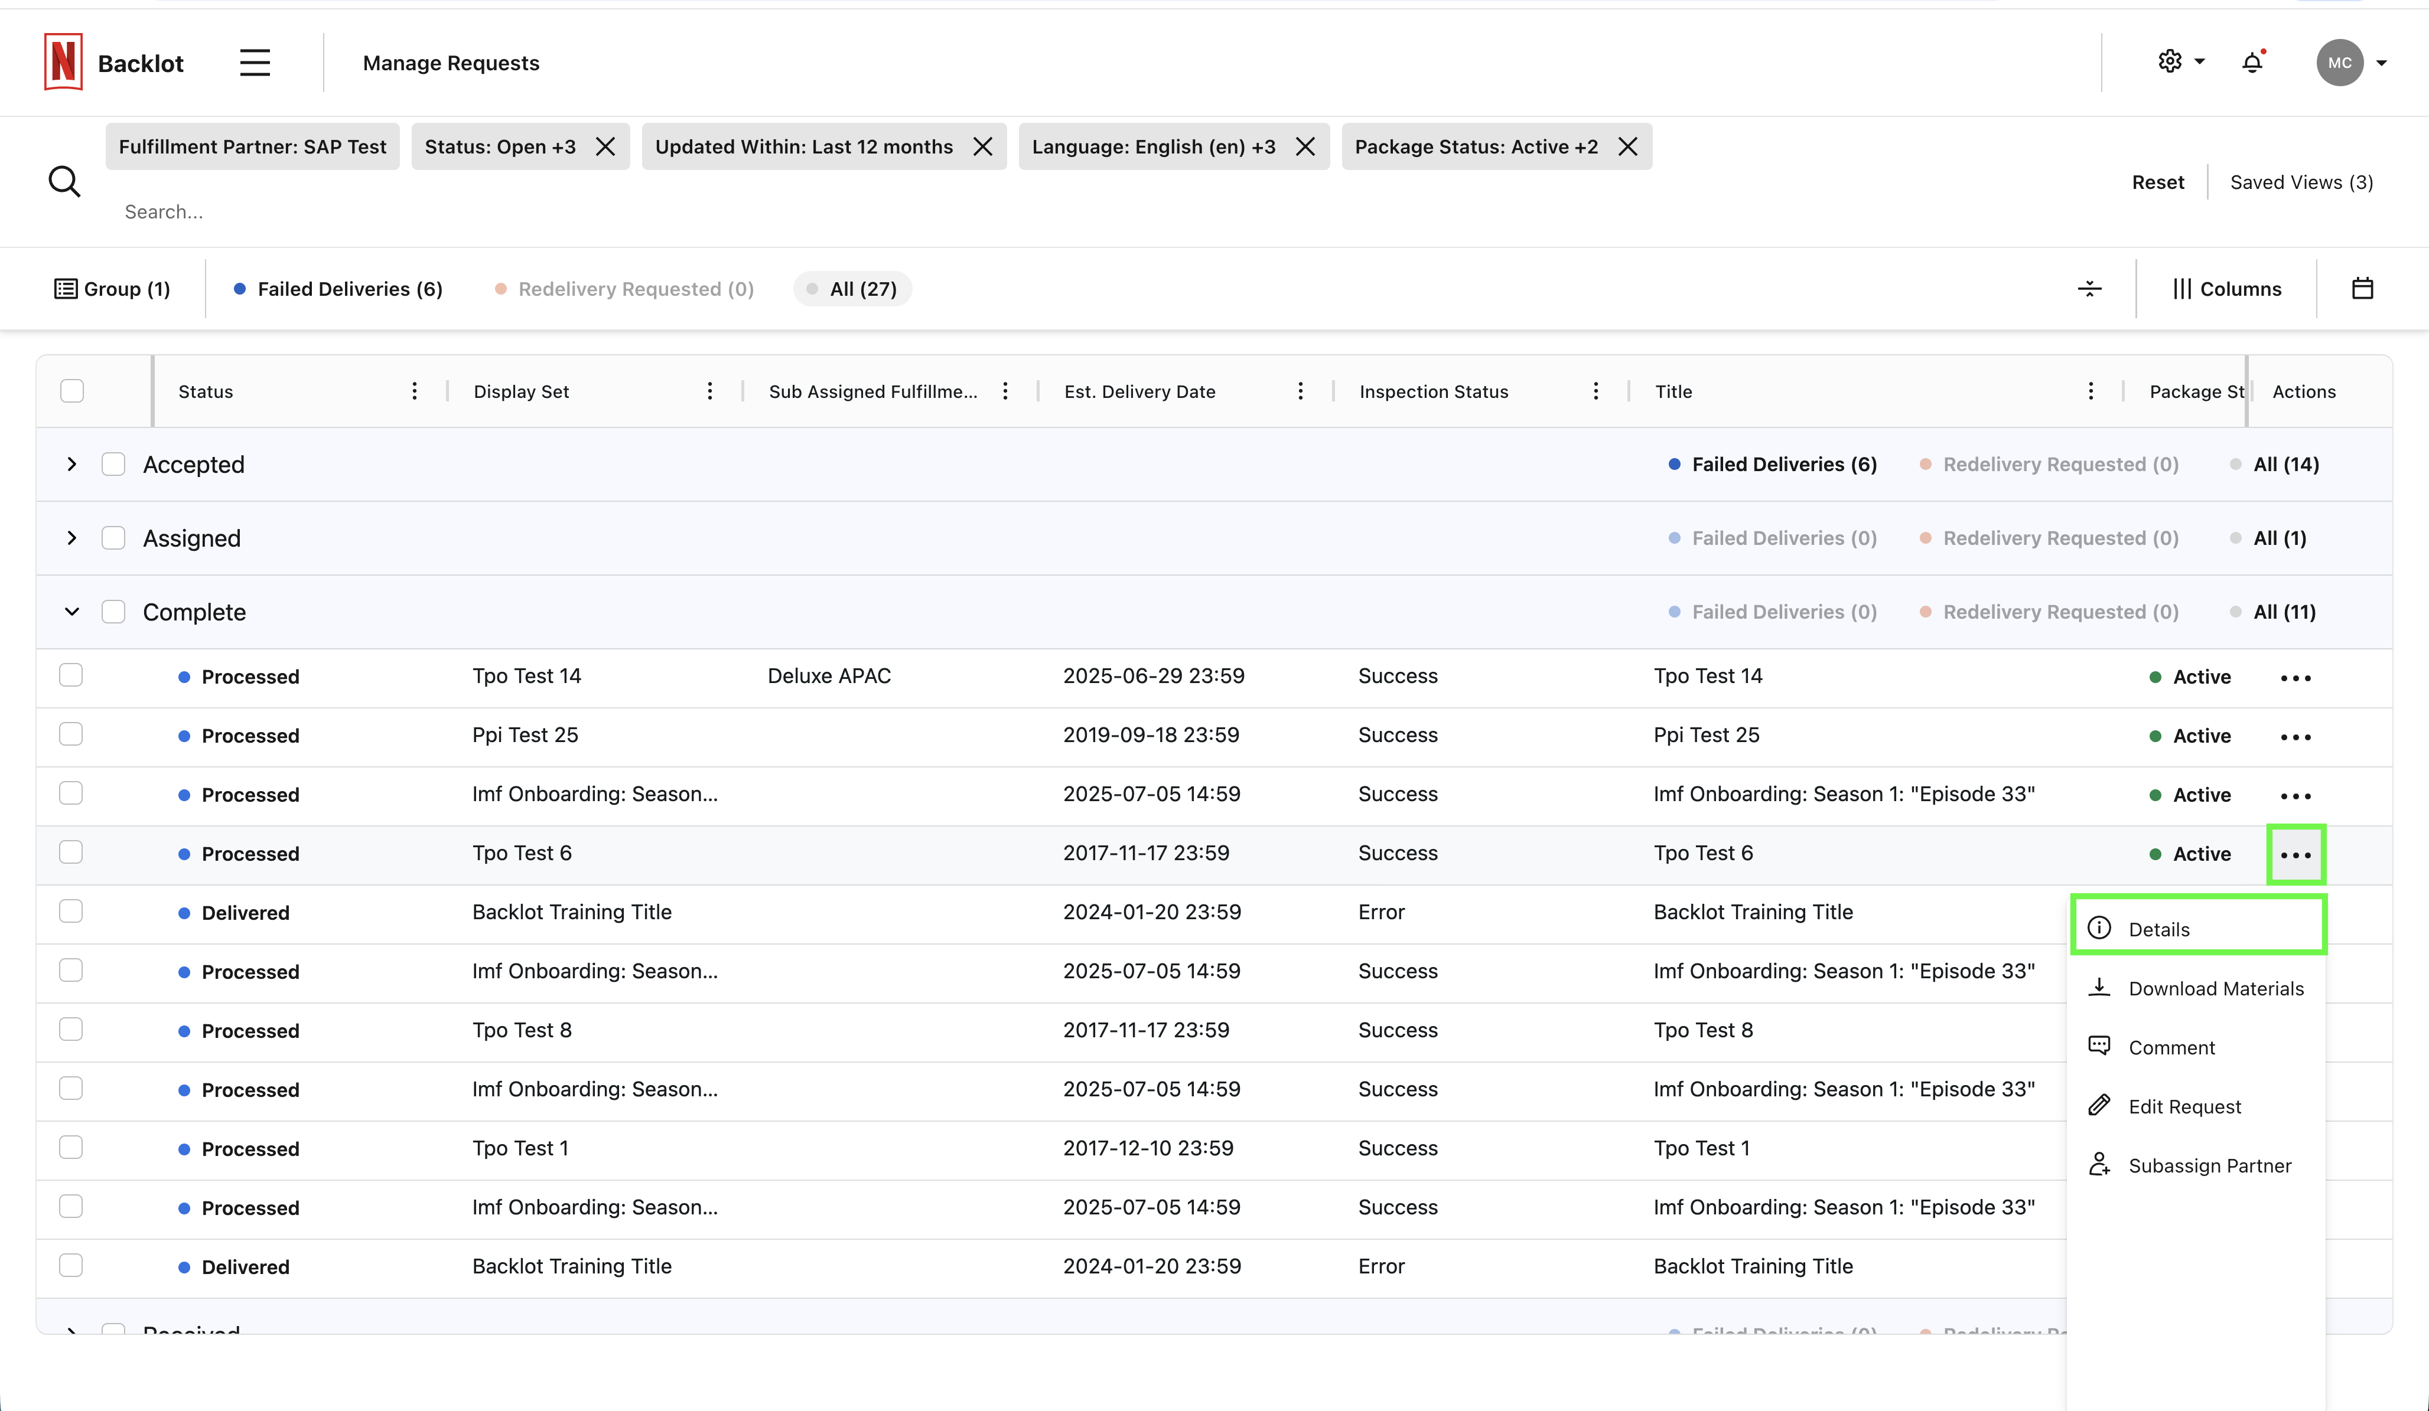Screen dimensions: 2429x1411
Task: Click the Columns configuration icon
Action: tap(2226, 288)
